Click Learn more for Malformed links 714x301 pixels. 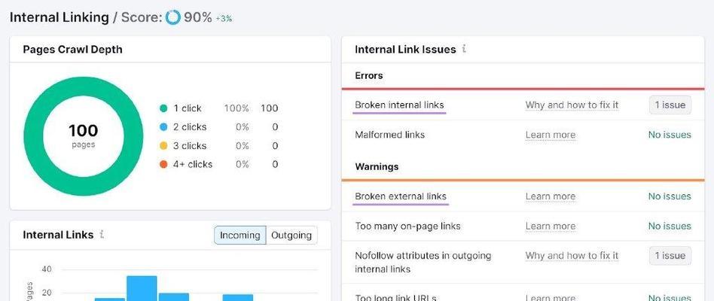click(551, 135)
